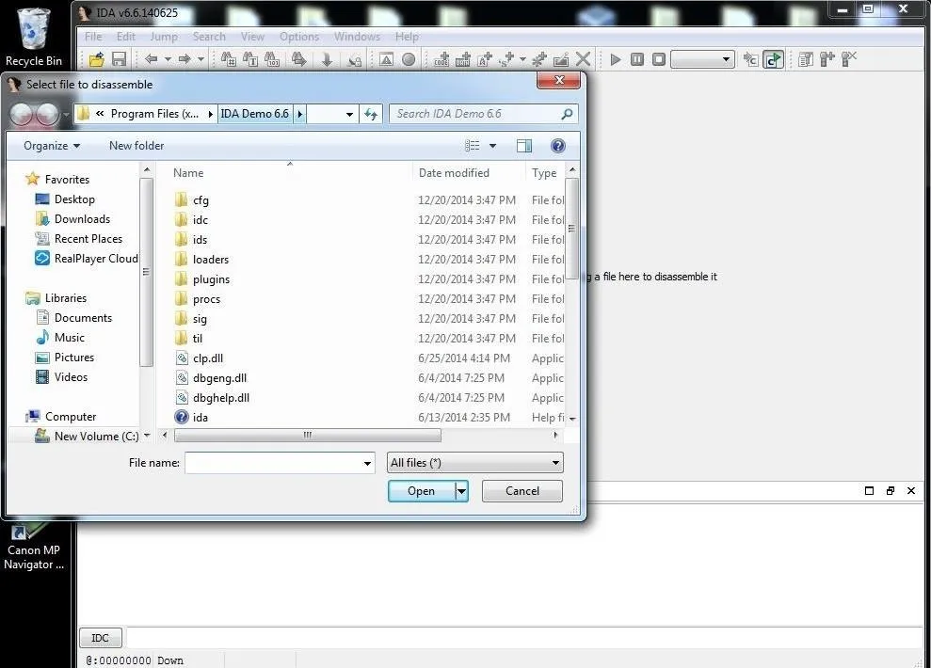The width and height of the screenshot is (931, 668).
Task: Open the Search menu in IDA
Action: [209, 37]
